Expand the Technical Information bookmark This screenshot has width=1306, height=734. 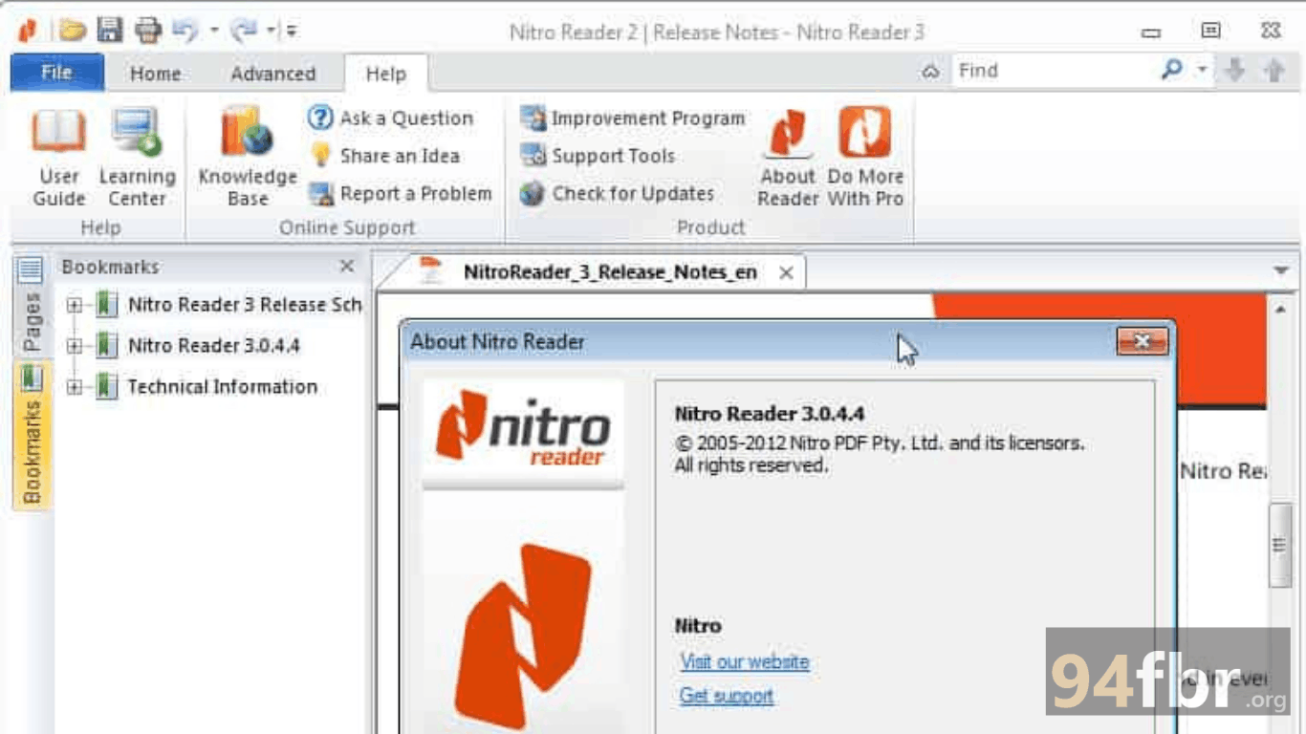click(x=75, y=387)
